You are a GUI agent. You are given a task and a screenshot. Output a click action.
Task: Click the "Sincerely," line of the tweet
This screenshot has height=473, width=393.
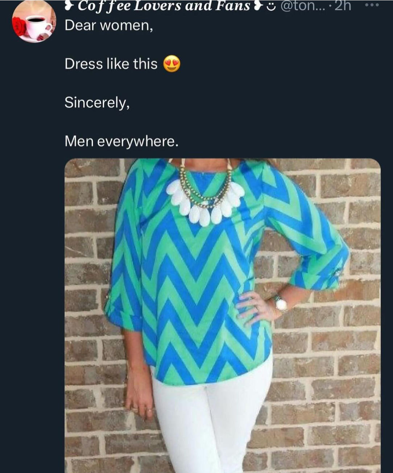click(x=97, y=102)
